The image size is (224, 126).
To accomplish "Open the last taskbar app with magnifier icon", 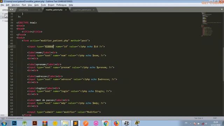I will click(x=137, y=123).
